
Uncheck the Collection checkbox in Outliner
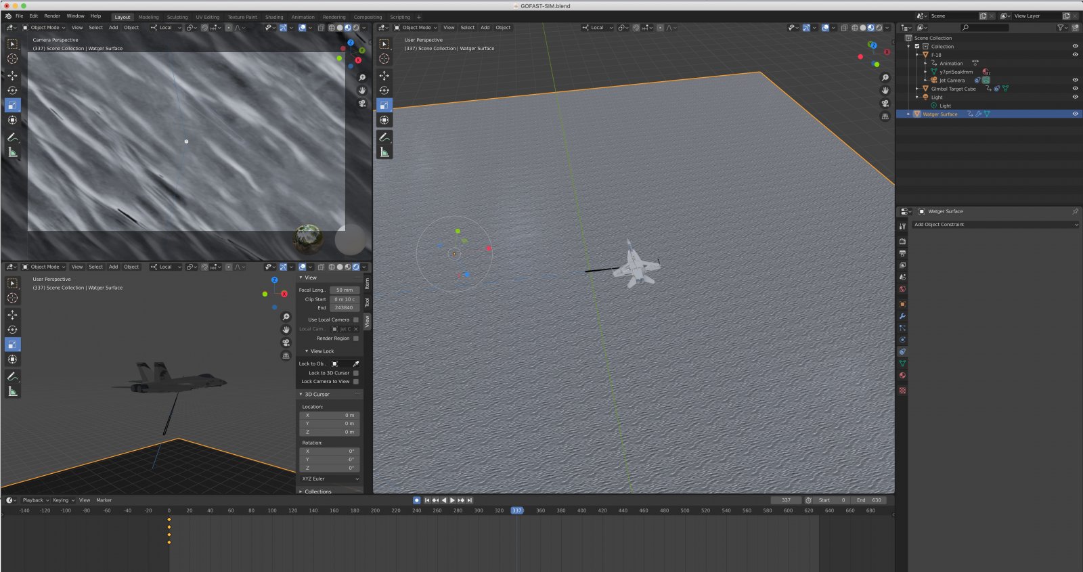pos(917,47)
